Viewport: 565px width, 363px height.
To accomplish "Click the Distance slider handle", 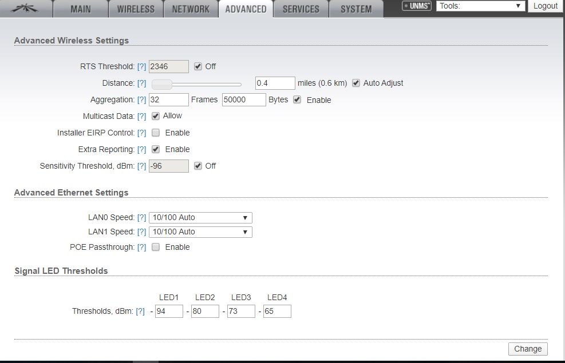I will coord(161,84).
